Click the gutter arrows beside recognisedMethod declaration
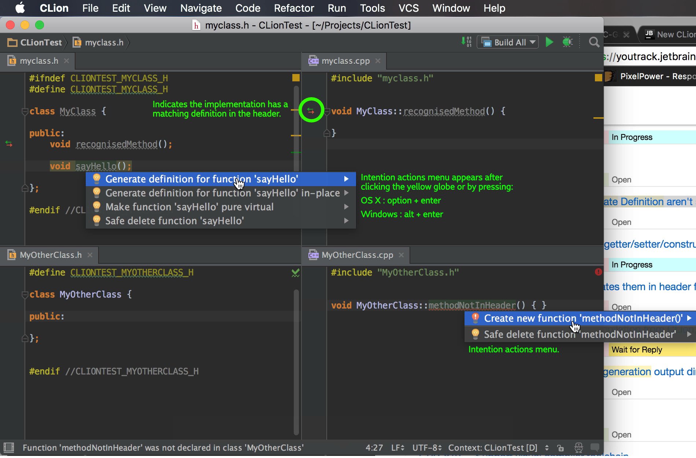 click(x=9, y=144)
